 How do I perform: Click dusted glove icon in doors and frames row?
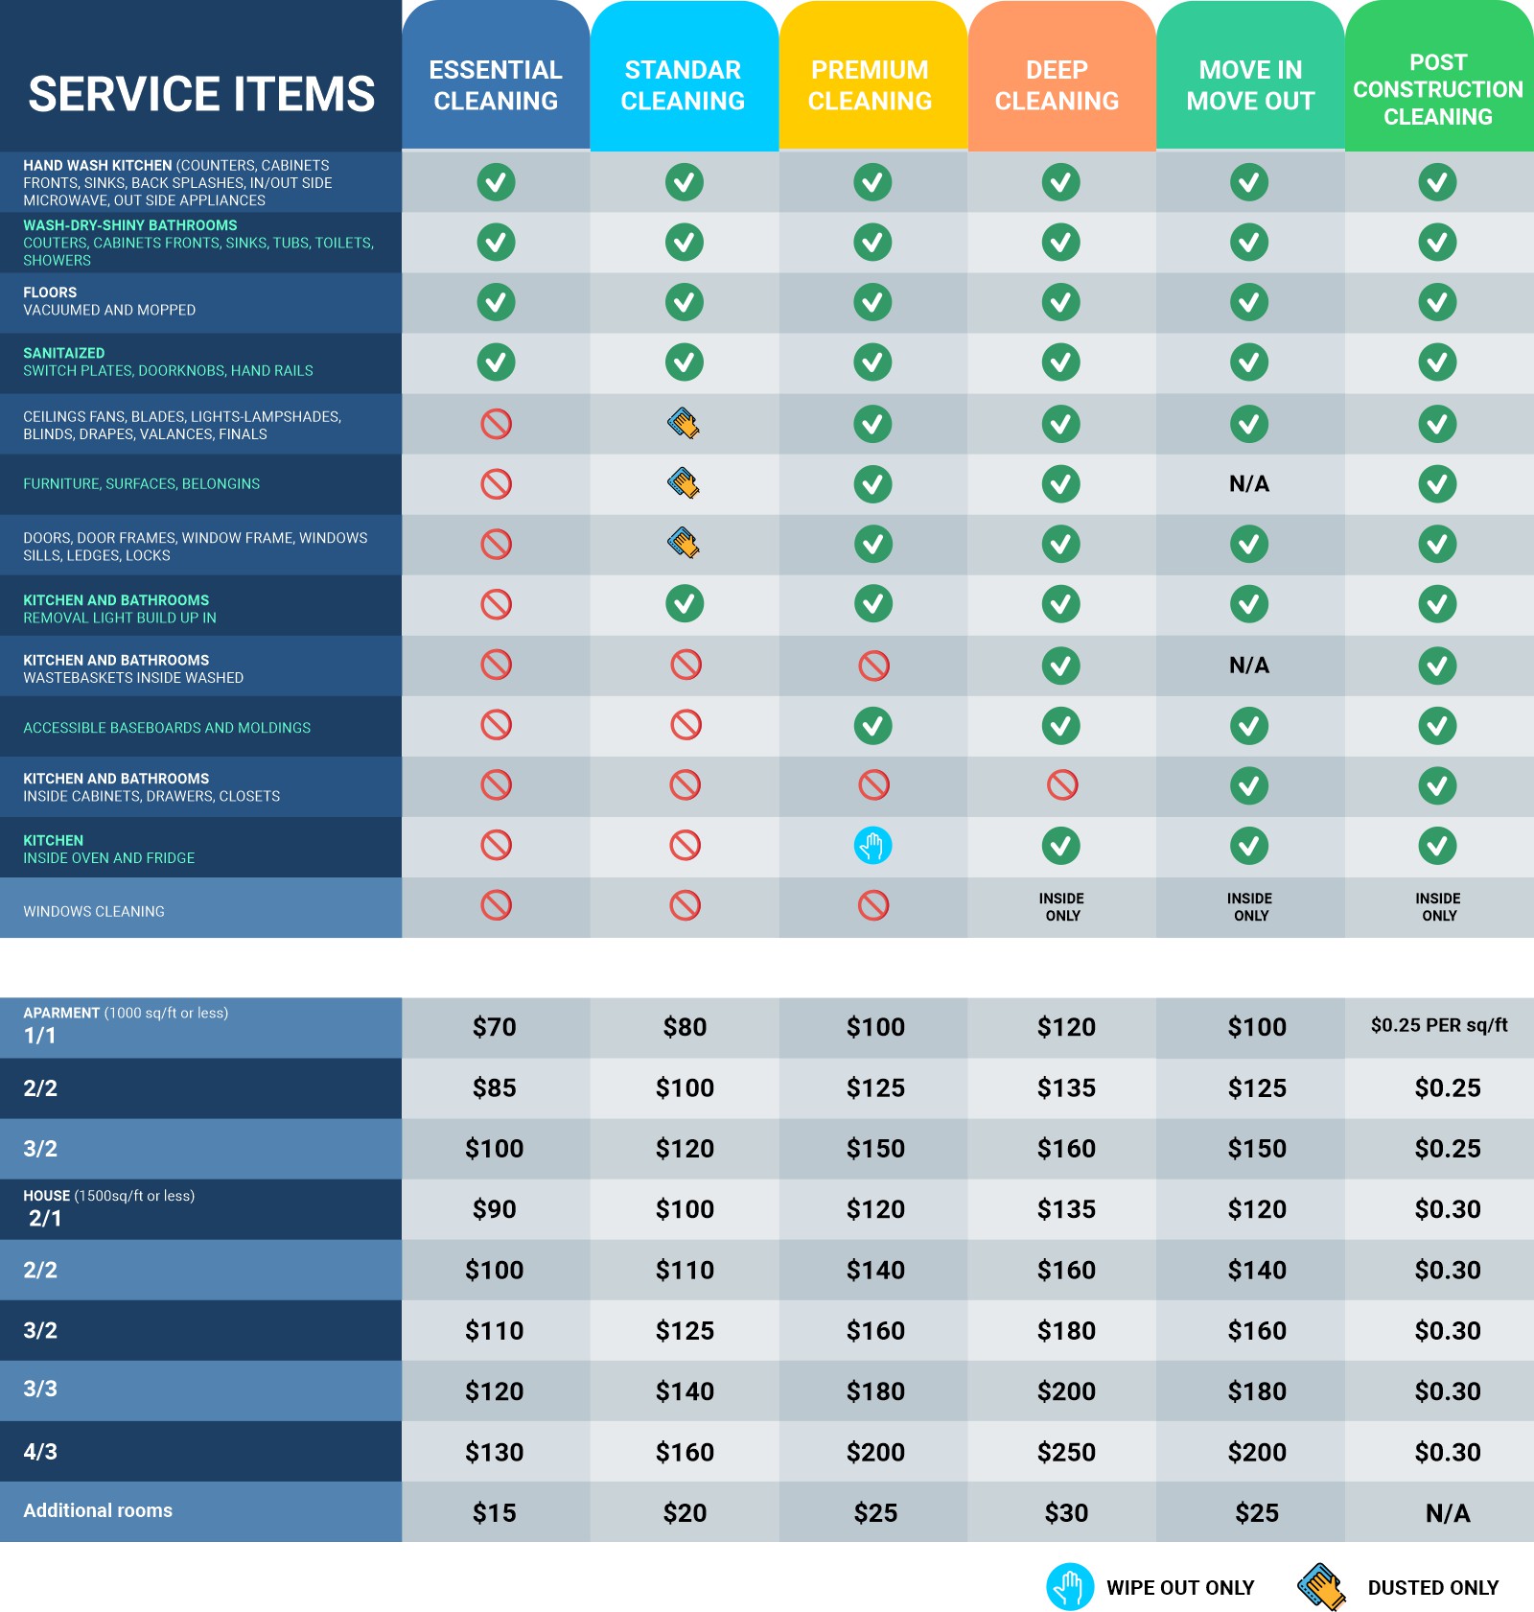684,544
